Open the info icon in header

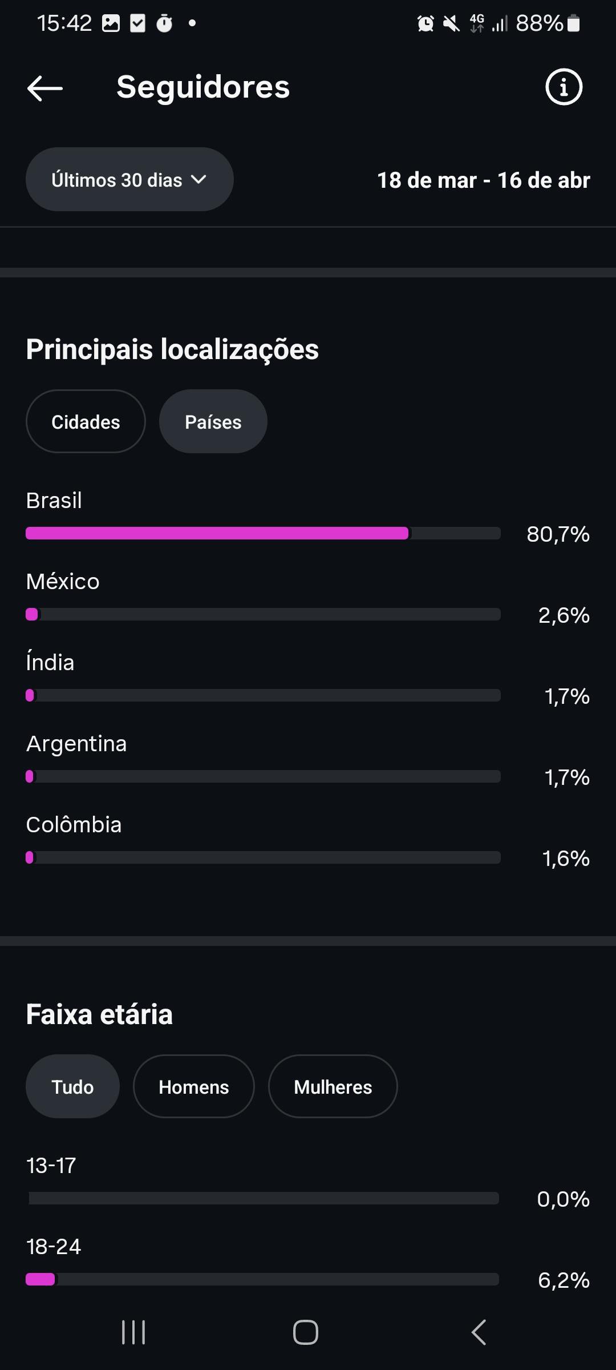[564, 88]
